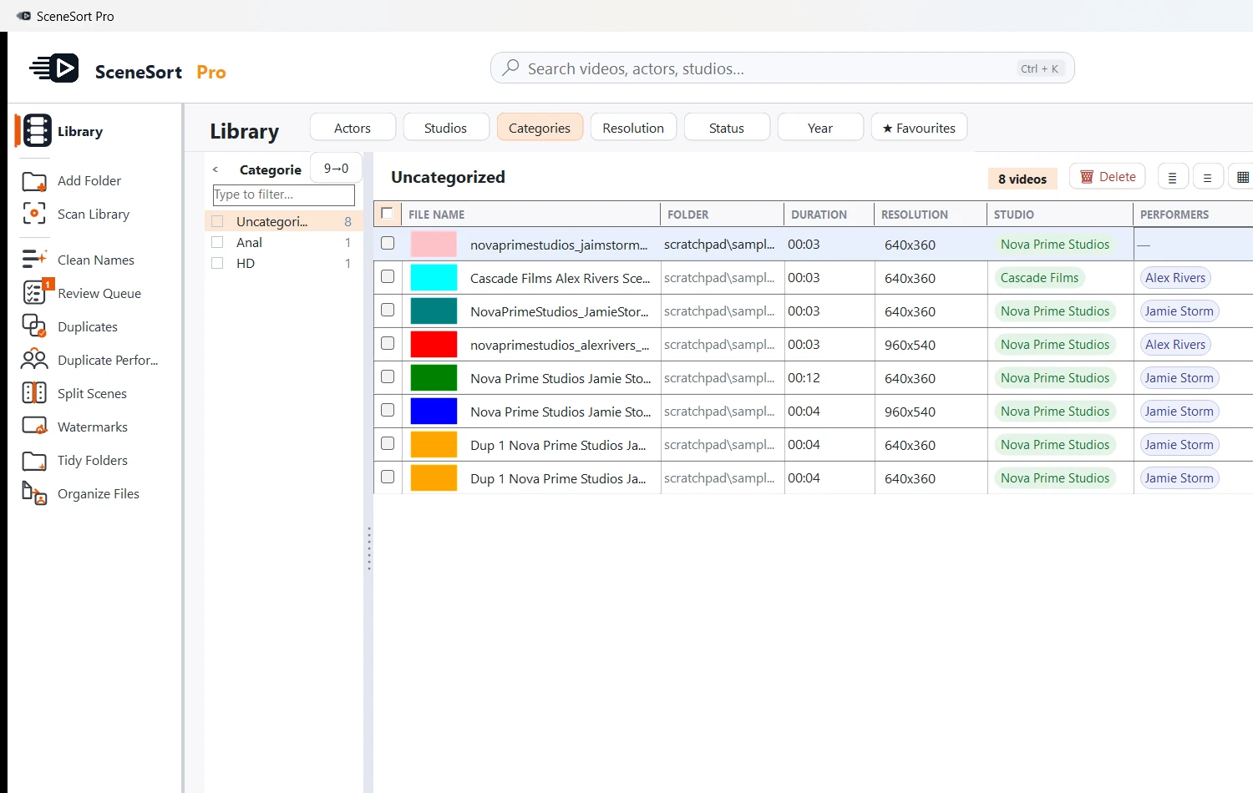This screenshot has height=793, width=1253.
Task: Check the novaprimestudios_jaimstorm row checkbox
Action: click(388, 244)
